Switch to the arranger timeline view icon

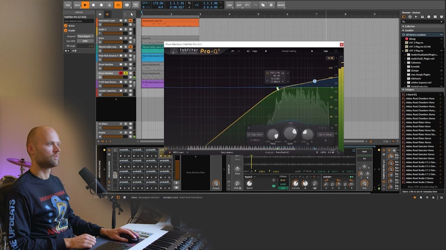[107, 14]
